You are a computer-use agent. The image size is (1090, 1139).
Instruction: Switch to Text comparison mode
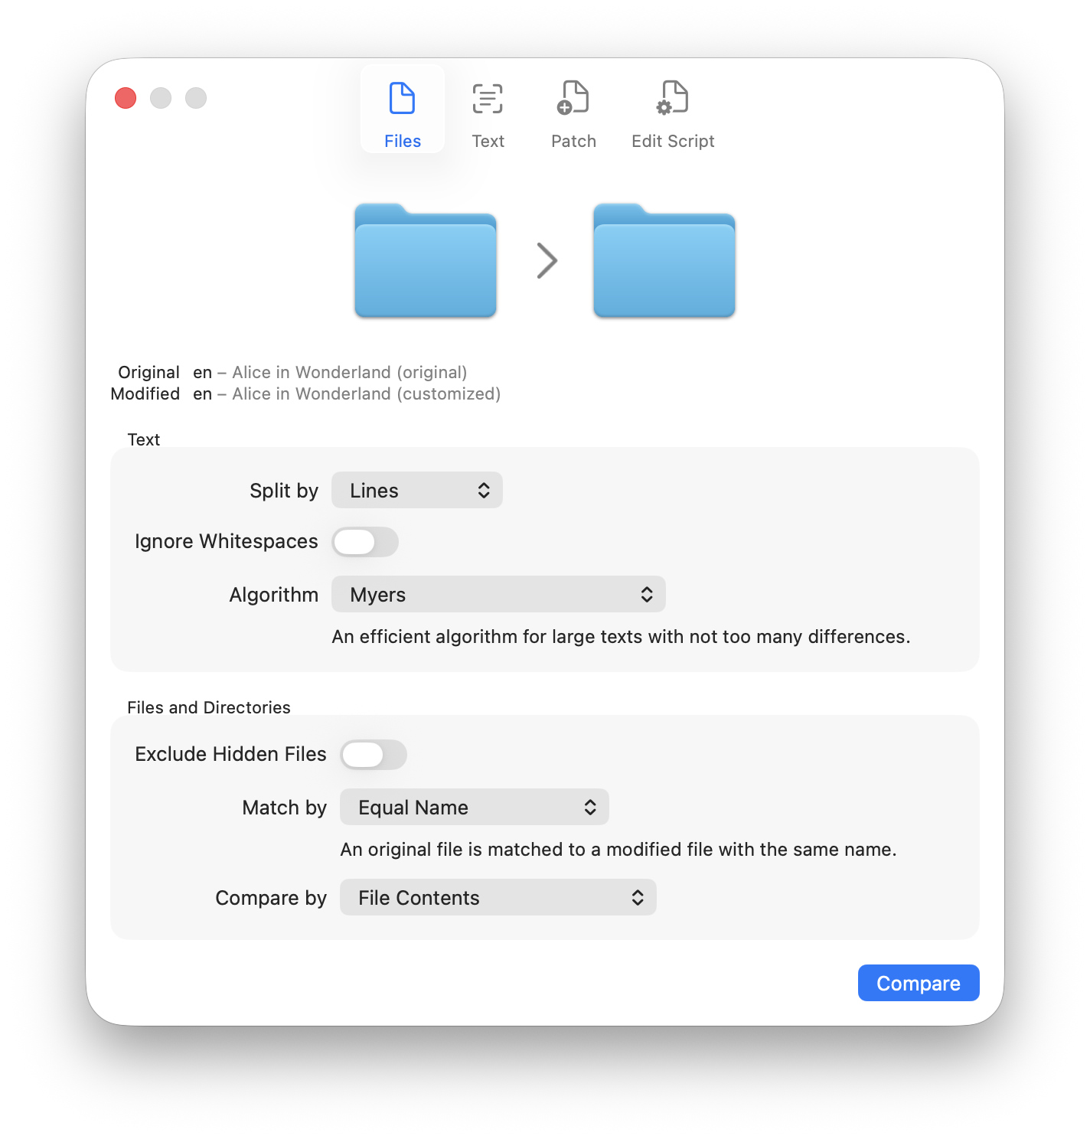point(488,99)
